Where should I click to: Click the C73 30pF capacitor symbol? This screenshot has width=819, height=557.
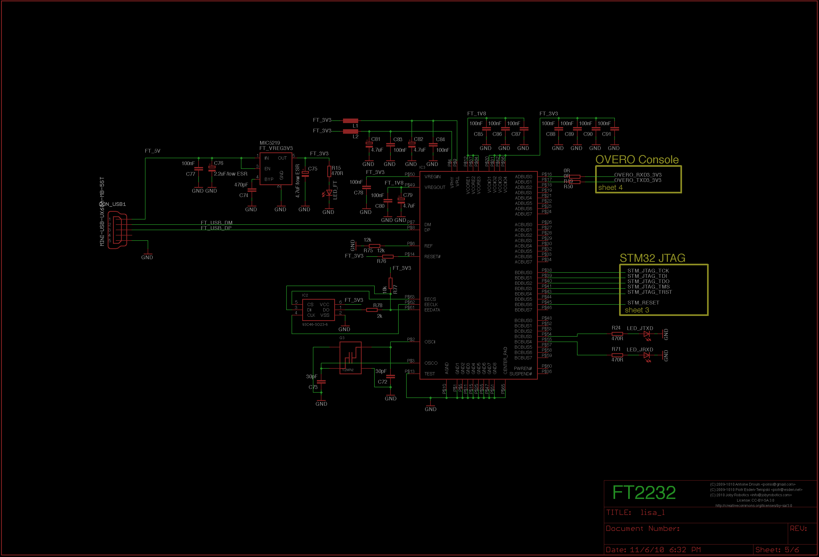click(321, 381)
